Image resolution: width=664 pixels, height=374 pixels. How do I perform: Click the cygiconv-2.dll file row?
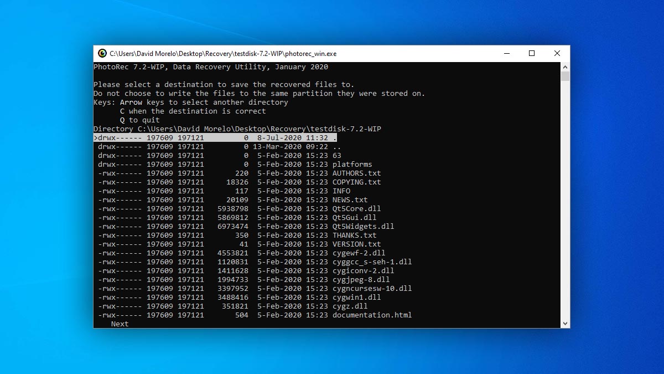(246, 271)
